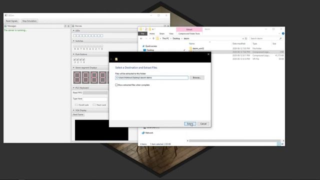This screenshot has width=320, height=180.
Task: Open recent locations dropdown in Explorer
Action: [x=150, y=38]
